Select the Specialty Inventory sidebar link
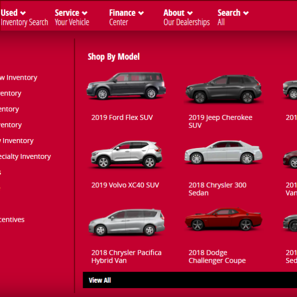This screenshot has height=297, width=297. coord(25,156)
